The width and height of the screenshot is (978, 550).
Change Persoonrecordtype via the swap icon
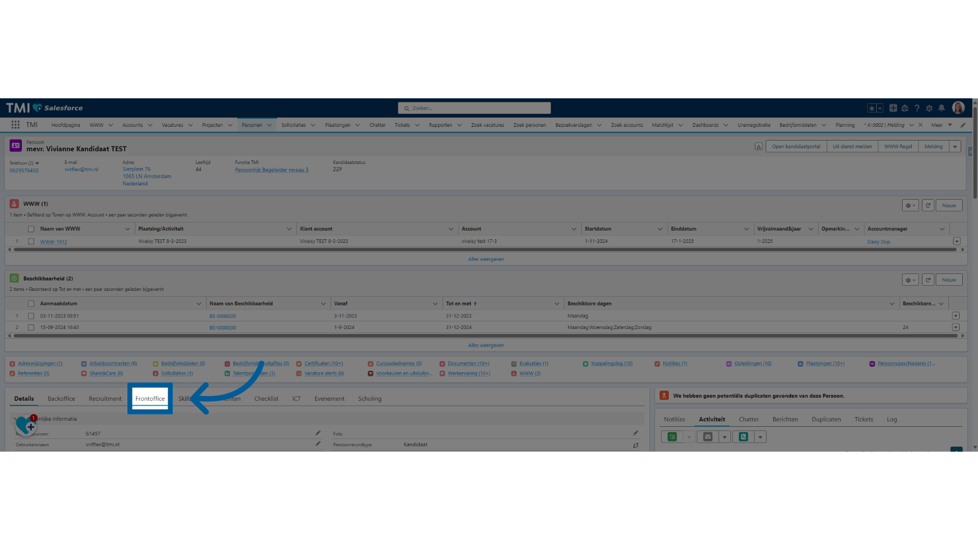pyautogui.click(x=636, y=445)
